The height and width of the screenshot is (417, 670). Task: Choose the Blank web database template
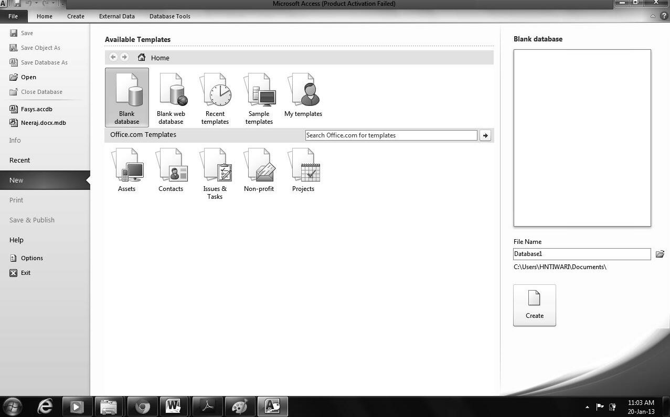(x=171, y=99)
